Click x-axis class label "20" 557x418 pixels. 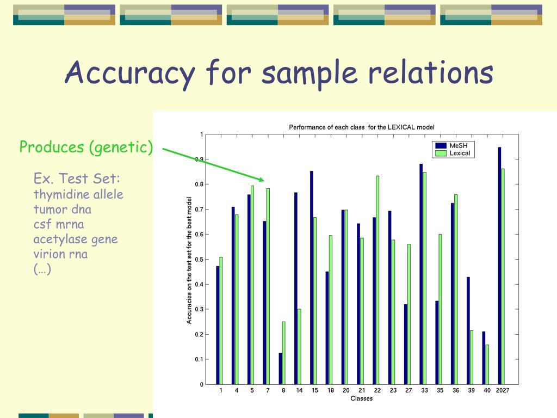click(346, 390)
